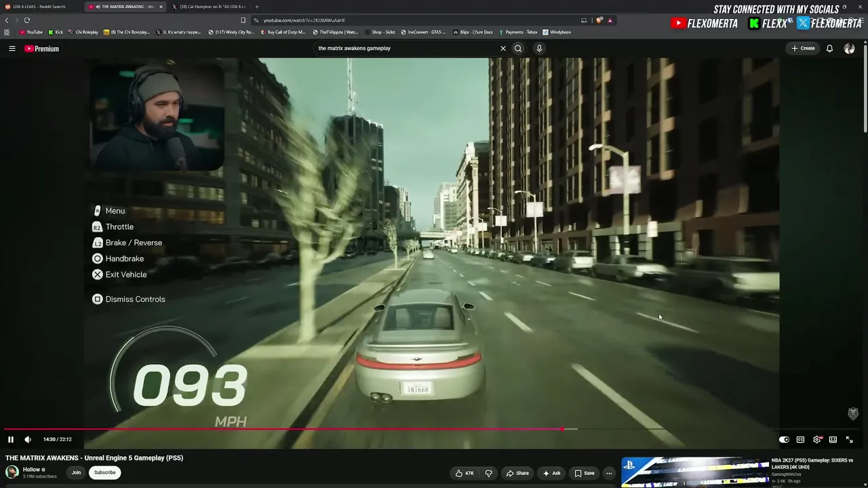Open Windy City Ro... bookmark
868x488 pixels.
[x=231, y=32]
